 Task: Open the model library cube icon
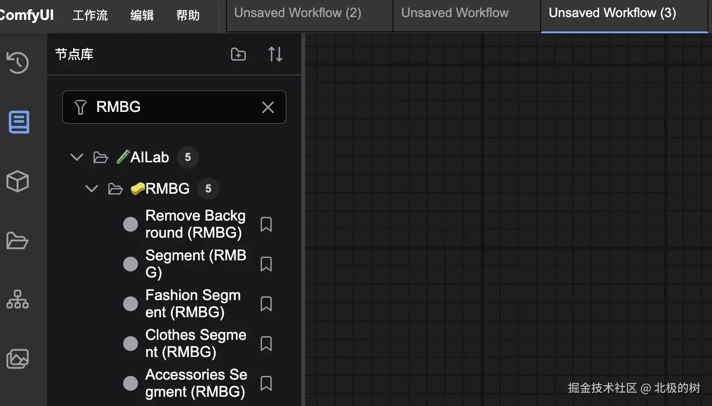tap(18, 181)
